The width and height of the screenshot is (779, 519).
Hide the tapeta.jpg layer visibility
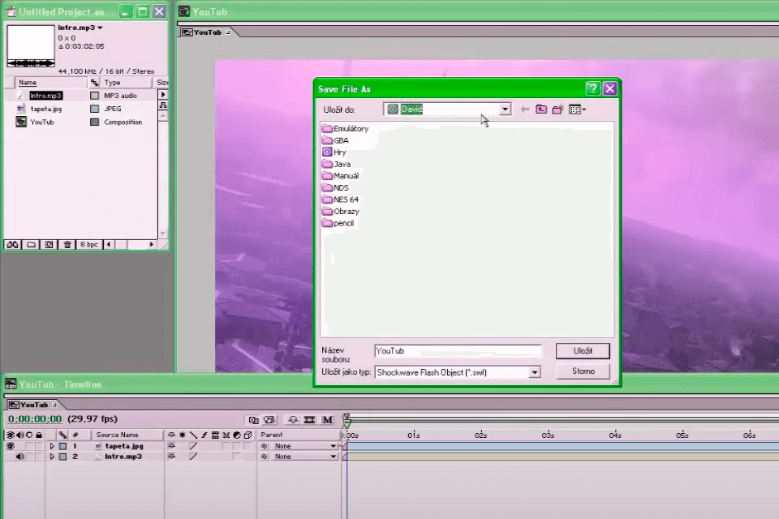coord(9,445)
